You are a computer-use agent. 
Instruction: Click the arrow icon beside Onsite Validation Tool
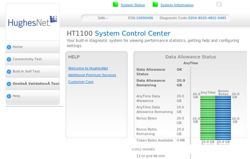9,84
